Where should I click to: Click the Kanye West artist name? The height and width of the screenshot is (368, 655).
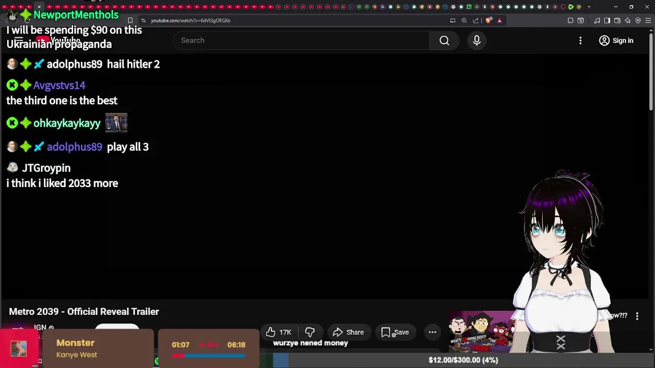[x=77, y=355]
